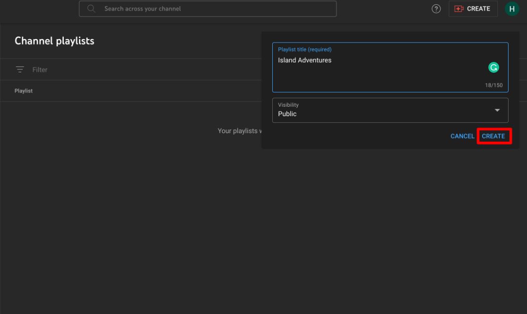Focus the Search across your channel field
527x314 pixels.
coord(207,8)
